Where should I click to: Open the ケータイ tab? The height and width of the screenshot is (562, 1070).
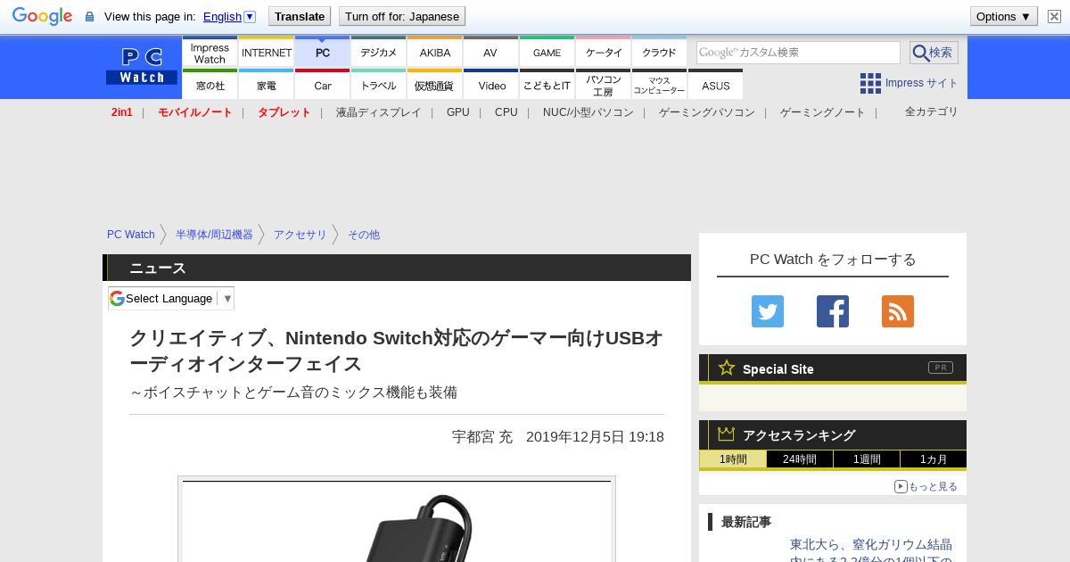[603, 52]
